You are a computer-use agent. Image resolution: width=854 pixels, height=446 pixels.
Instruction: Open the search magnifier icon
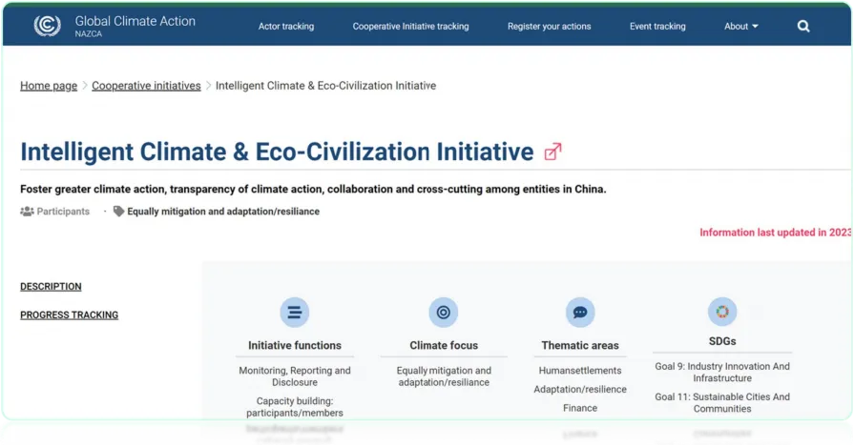(803, 27)
